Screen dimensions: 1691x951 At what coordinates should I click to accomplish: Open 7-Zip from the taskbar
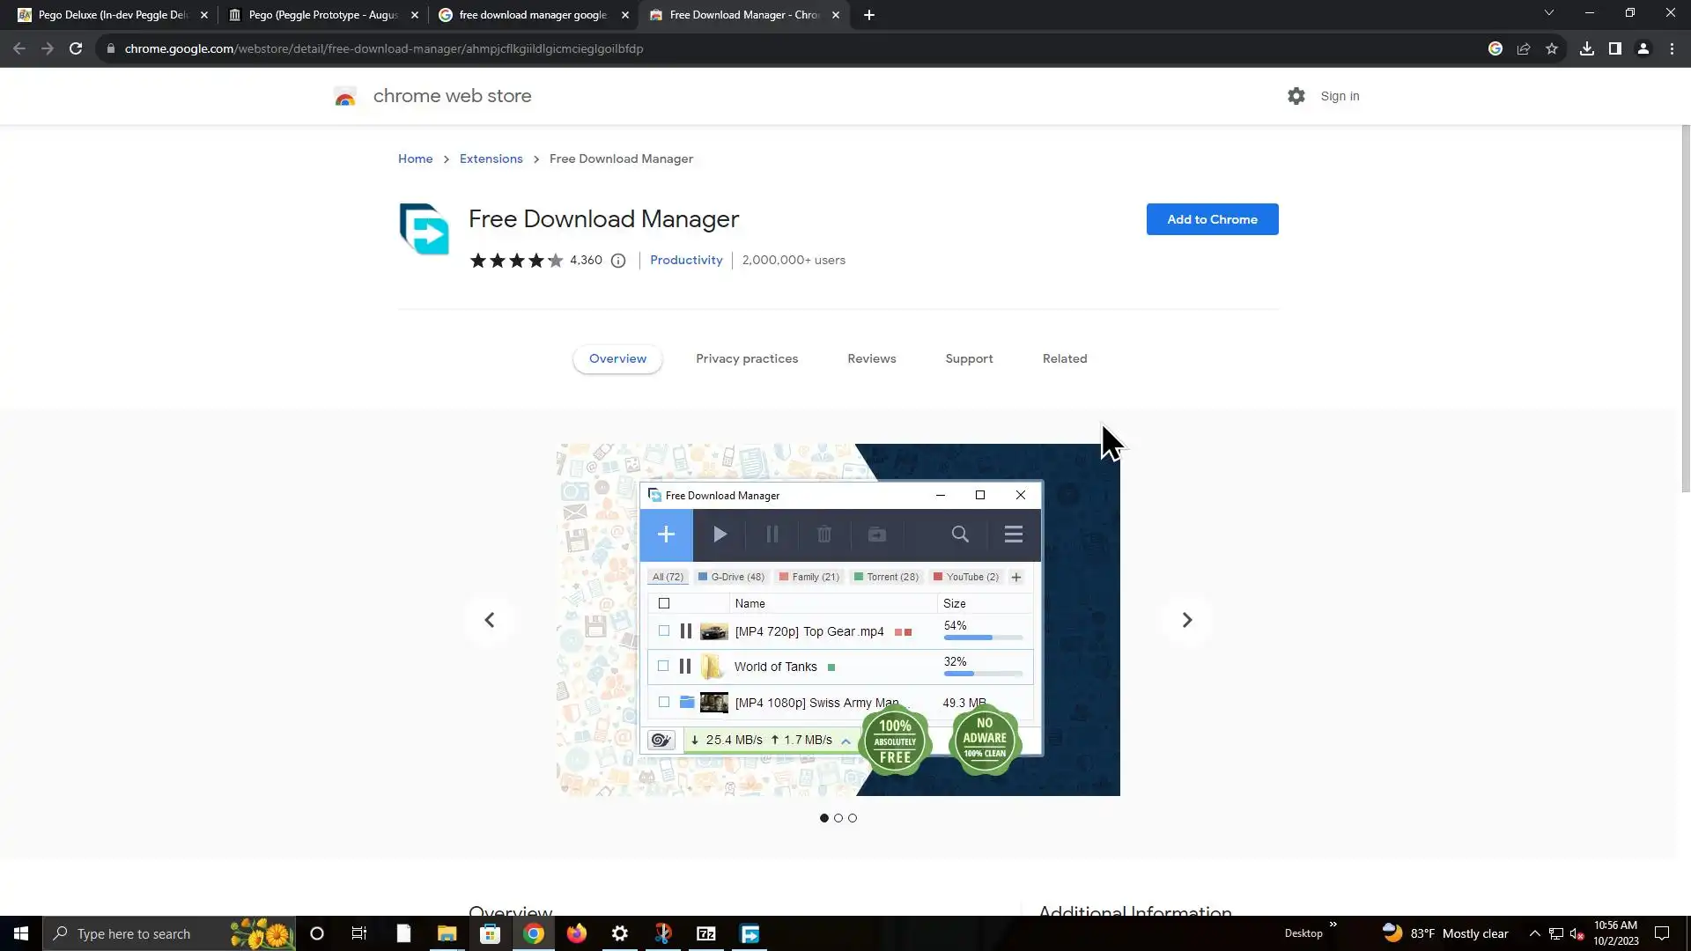click(x=706, y=933)
